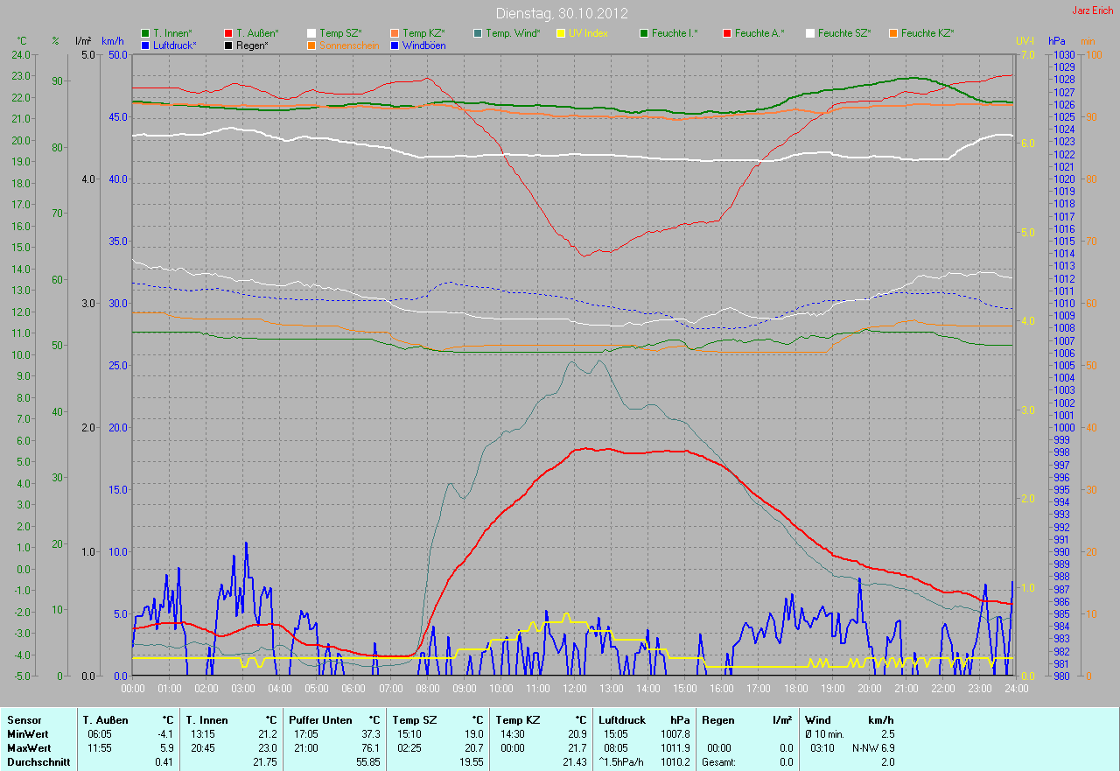The height and width of the screenshot is (771, 1120).
Task: Click the red T. Außen legend square
Action: [228, 33]
